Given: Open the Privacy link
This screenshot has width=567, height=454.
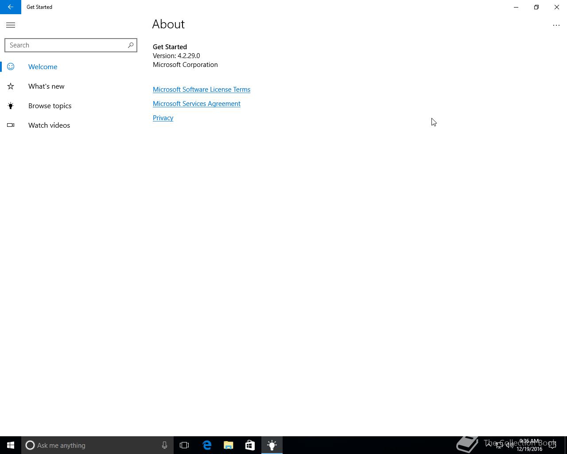Looking at the screenshot, I should click(x=163, y=118).
